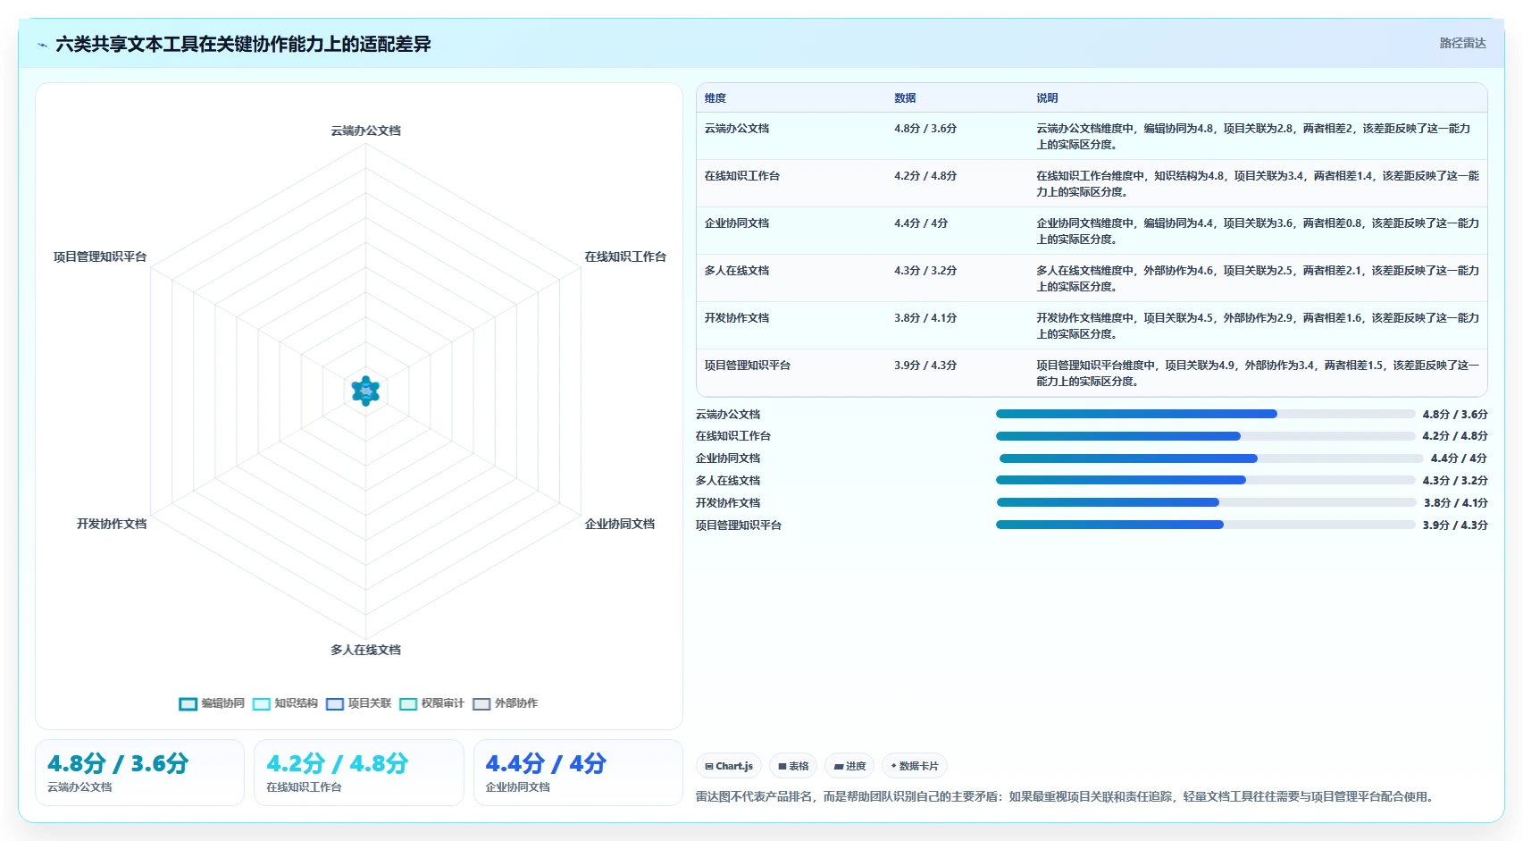
Task: Click the 进度 tag
Action: point(849,766)
